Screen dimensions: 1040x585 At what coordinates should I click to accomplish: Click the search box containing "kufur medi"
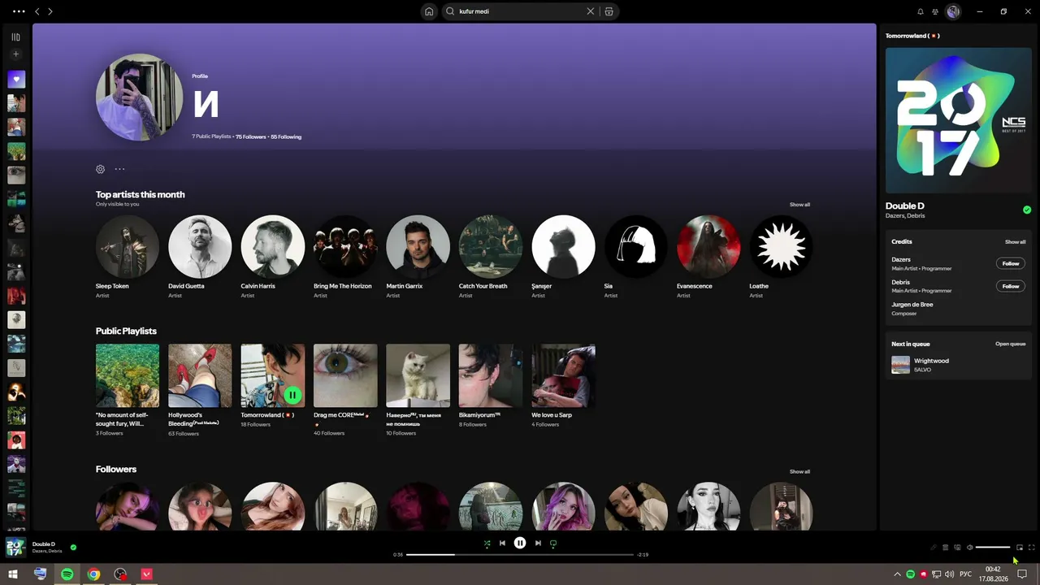pyautogui.click(x=520, y=11)
